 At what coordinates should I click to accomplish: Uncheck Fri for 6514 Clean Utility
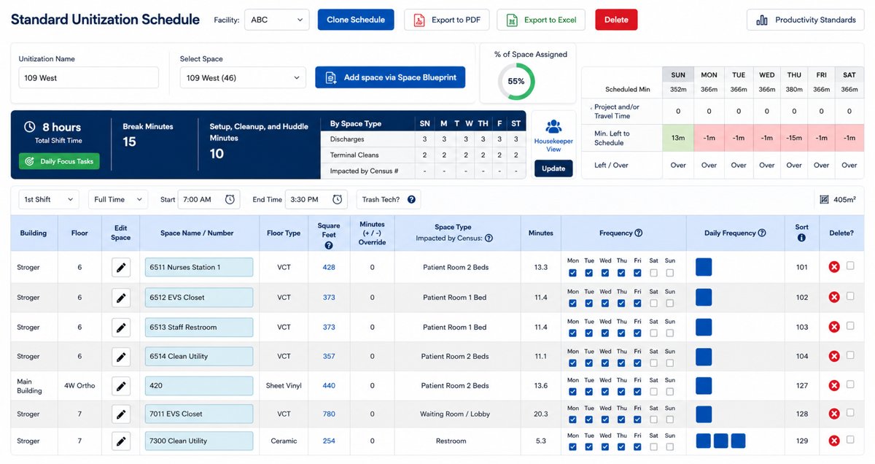pos(637,362)
